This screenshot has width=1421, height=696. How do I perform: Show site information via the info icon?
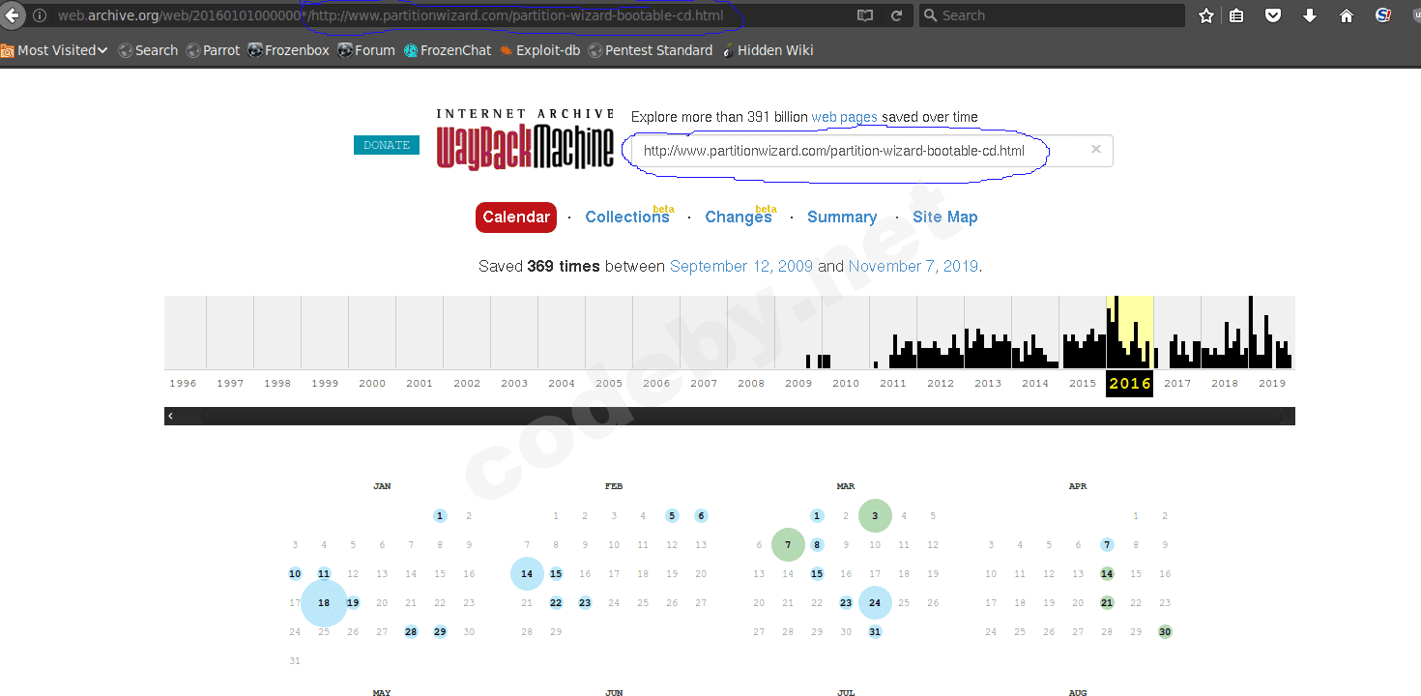point(40,15)
